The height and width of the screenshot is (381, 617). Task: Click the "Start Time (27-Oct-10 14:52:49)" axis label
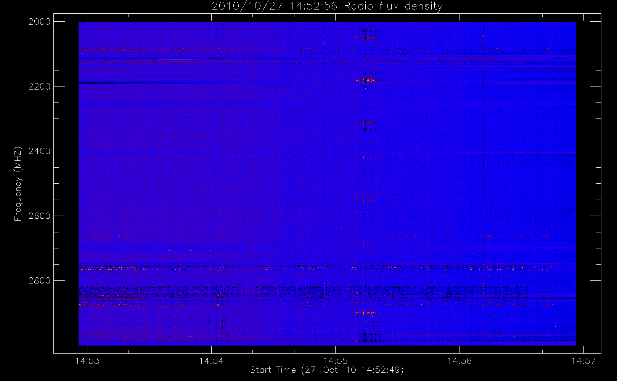click(327, 370)
